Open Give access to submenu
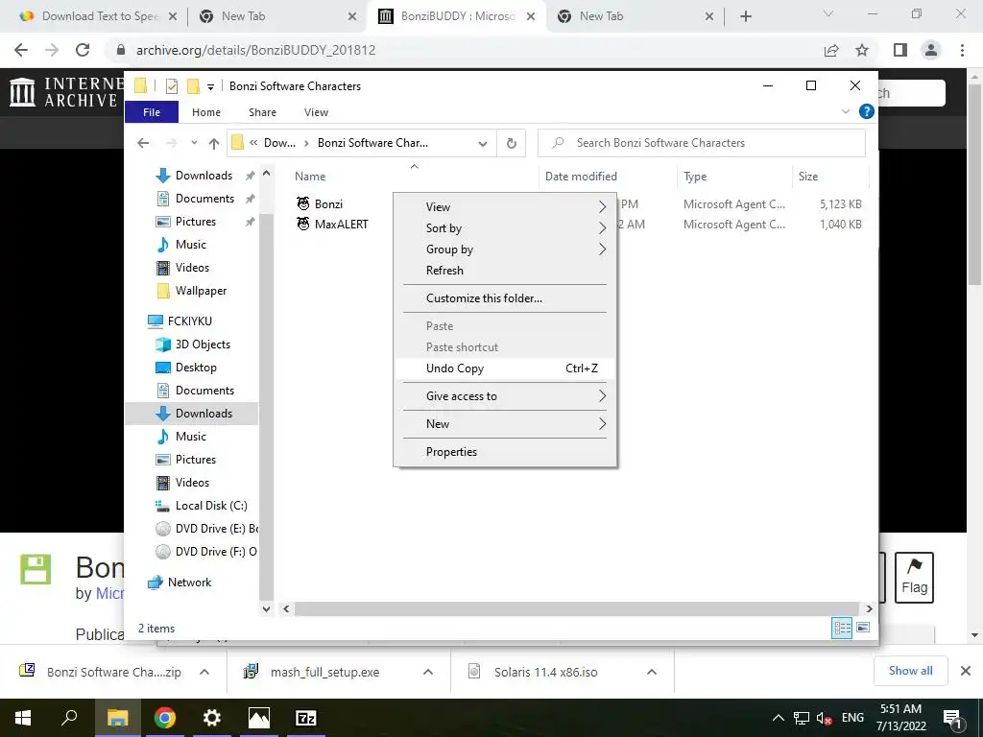 coord(505,396)
